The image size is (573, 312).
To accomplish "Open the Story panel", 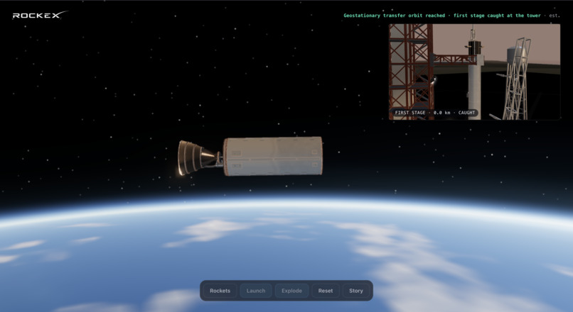I will [356, 291].
